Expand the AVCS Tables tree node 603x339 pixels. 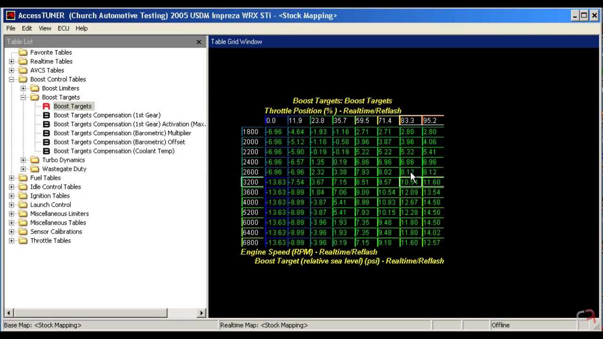11,70
